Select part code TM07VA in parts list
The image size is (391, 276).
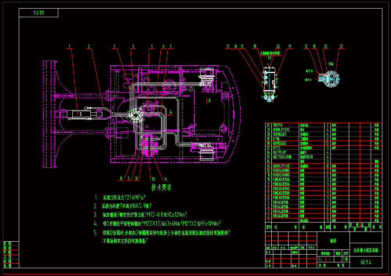point(278,125)
